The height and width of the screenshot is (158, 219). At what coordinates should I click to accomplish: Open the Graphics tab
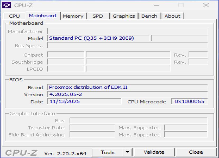pyautogui.click(x=124, y=16)
